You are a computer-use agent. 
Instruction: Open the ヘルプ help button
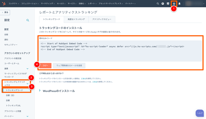pyautogui.click(x=200, y=113)
